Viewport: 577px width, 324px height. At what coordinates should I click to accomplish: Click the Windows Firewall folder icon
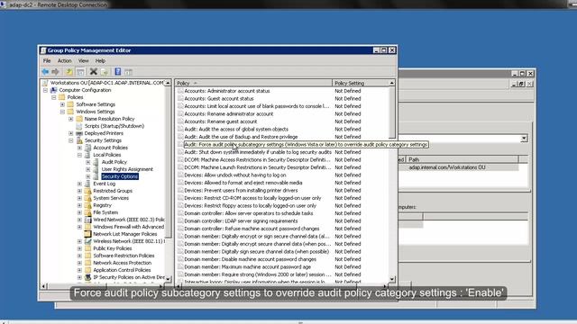(88, 227)
